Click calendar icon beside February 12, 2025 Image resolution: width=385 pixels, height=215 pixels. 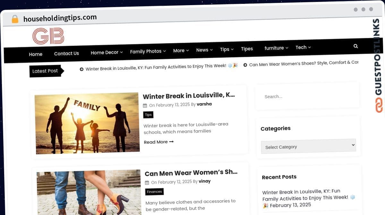point(147,183)
